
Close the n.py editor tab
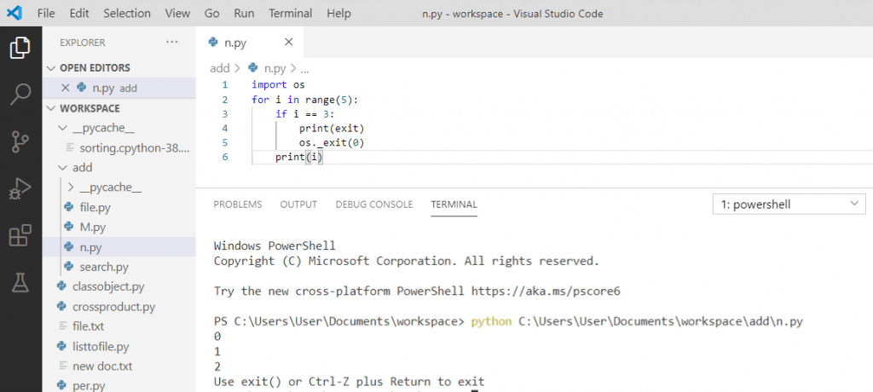[288, 43]
